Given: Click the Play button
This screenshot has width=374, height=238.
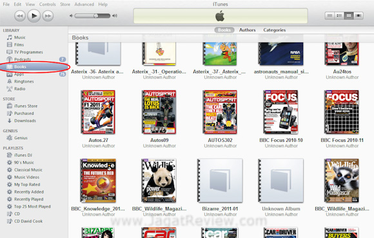Looking at the screenshot, I should (x=34, y=15).
